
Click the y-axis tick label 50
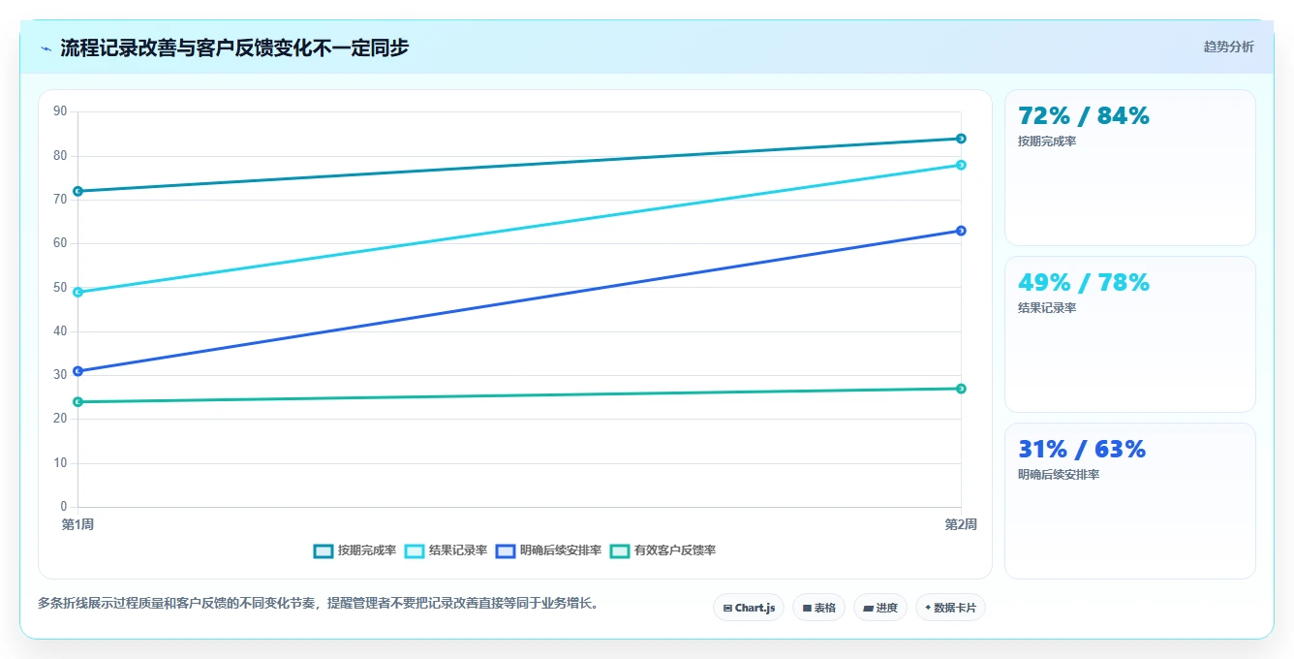pyautogui.click(x=60, y=288)
